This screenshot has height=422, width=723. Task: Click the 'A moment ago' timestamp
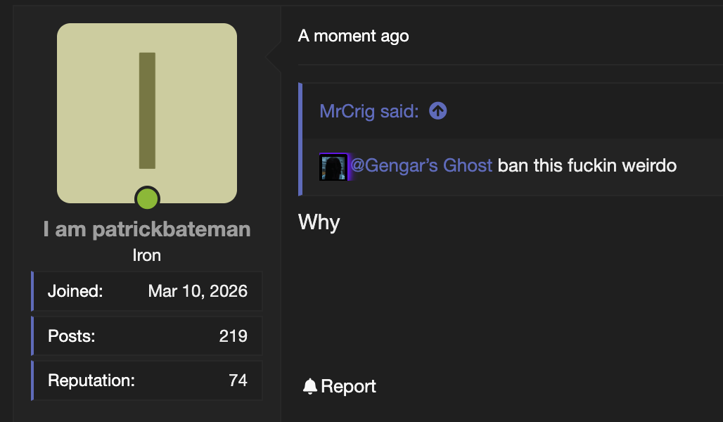click(353, 36)
